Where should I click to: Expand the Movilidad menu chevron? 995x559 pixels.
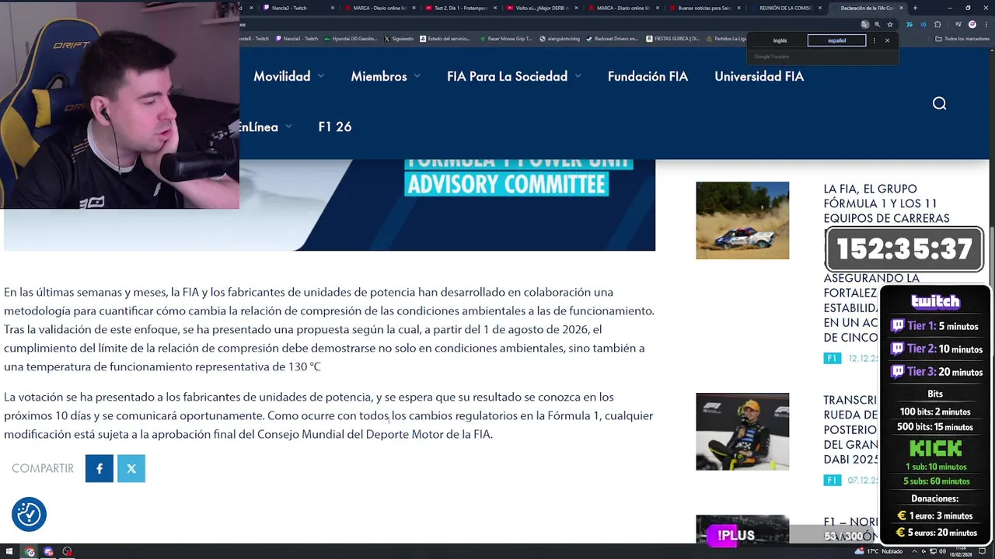point(320,77)
